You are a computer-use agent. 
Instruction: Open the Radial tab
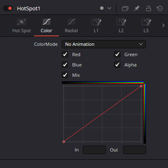[x=71, y=26]
